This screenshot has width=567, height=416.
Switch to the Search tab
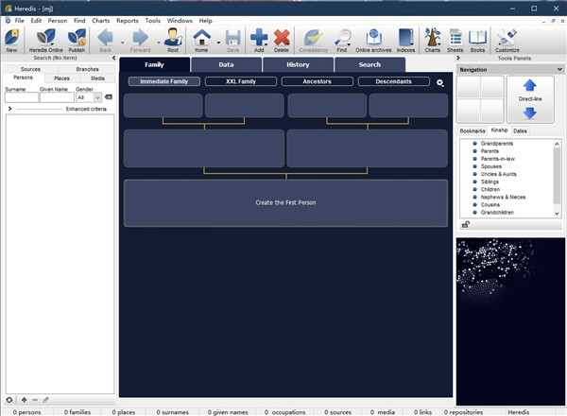(369, 64)
